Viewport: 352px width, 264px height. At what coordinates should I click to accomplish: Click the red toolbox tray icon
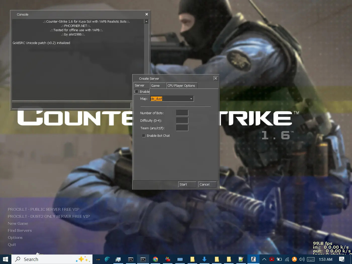tap(272, 259)
